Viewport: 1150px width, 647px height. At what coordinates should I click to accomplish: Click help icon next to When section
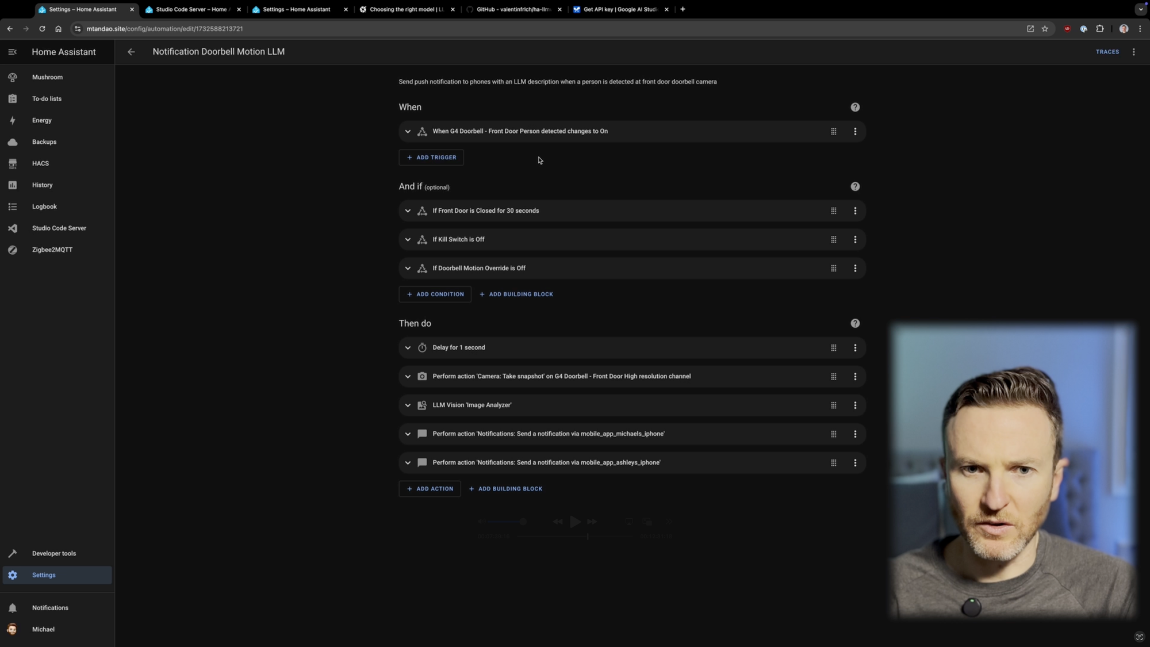(x=855, y=108)
